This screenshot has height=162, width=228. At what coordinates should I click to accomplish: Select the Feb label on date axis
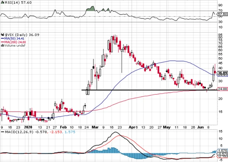pos(63,126)
